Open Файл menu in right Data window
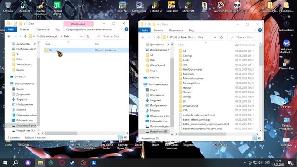Viewport: 297px width, 167px height. coord(144,30)
